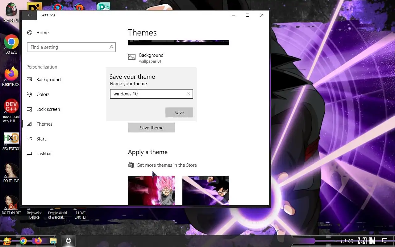Open the Home settings page

click(x=38, y=33)
